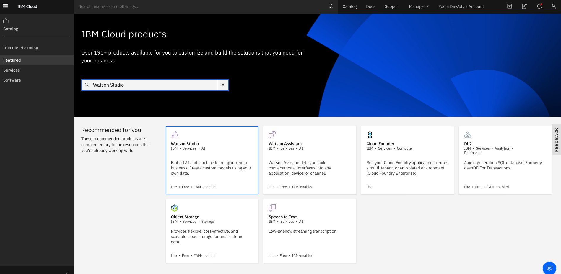Screen dimensions: 561x274
Task: Open the user profile avatar icon
Action: point(554,6)
